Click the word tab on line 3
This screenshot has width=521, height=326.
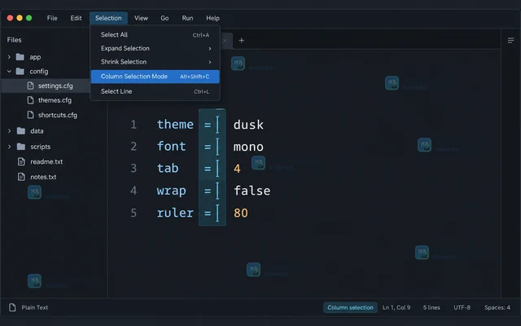(x=168, y=169)
